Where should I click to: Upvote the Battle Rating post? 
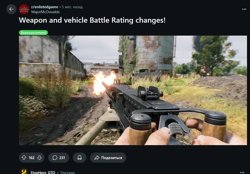click(24, 158)
